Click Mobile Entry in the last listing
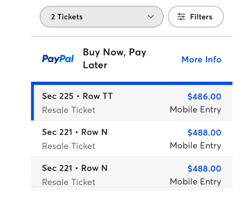Image resolution: width=249 pixels, height=201 pixels. [x=195, y=181]
